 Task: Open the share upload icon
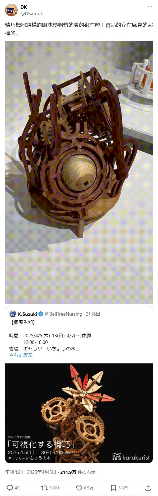click(148, 488)
